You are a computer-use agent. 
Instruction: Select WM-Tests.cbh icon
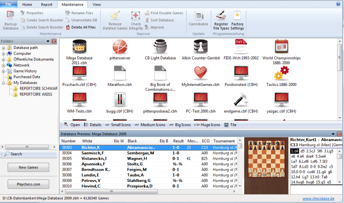point(79,100)
